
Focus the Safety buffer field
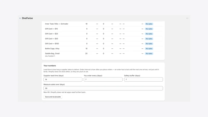144,80
